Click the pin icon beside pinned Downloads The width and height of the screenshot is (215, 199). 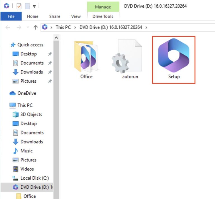pos(50,72)
